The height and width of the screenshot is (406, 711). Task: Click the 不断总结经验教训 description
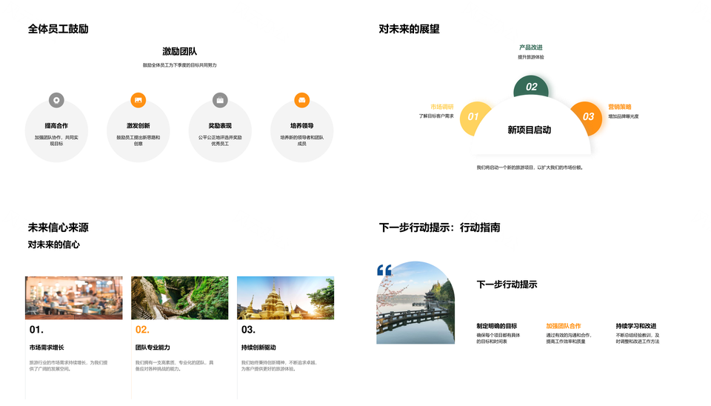tap(638, 339)
